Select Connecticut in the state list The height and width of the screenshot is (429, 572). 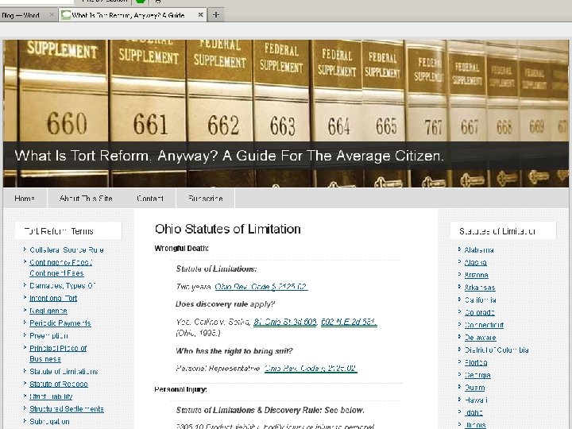click(484, 325)
